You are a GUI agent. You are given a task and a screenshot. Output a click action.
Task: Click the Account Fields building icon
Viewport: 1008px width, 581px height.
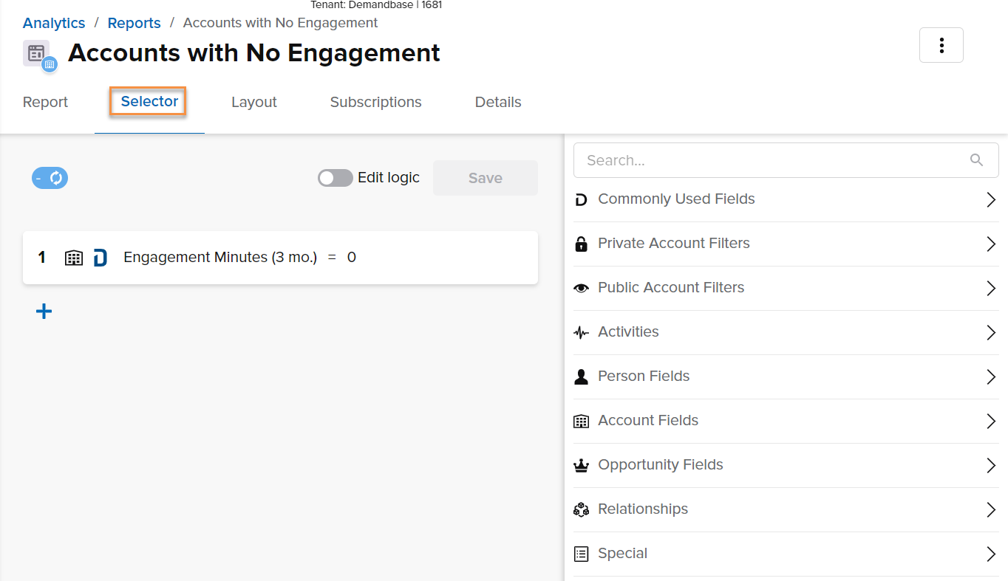582,421
